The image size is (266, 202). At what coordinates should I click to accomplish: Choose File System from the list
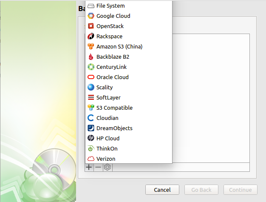tap(110, 6)
